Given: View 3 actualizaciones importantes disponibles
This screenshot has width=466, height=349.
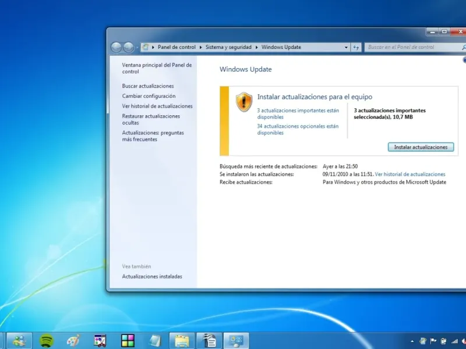Looking at the screenshot, I should [x=298, y=113].
